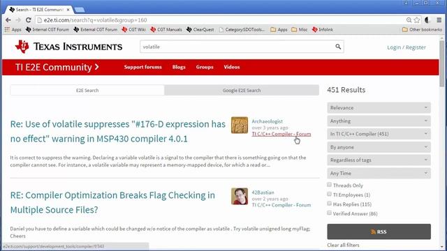The width and height of the screenshot is (447, 251).
Task: Open ClearQuest bookmark
Action: (200, 29)
